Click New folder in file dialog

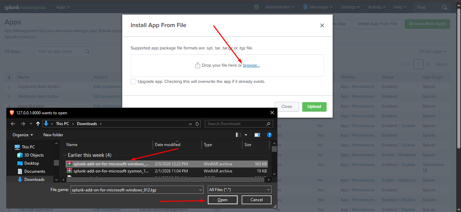[53, 135]
